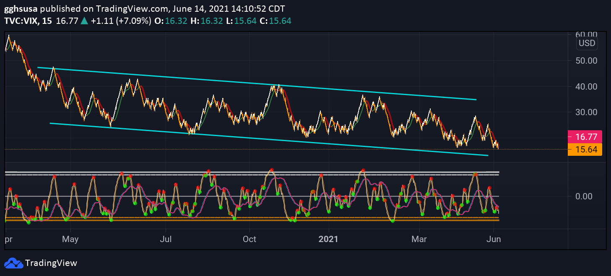611x276 pixels.
Task: Click the May label on time axis
Action: coord(70,239)
